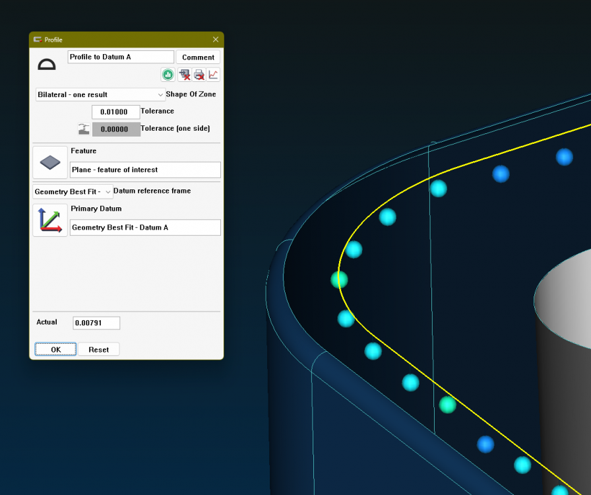Click the profile half-circle symbol icon
The image size is (591, 495).
coord(47,64)
